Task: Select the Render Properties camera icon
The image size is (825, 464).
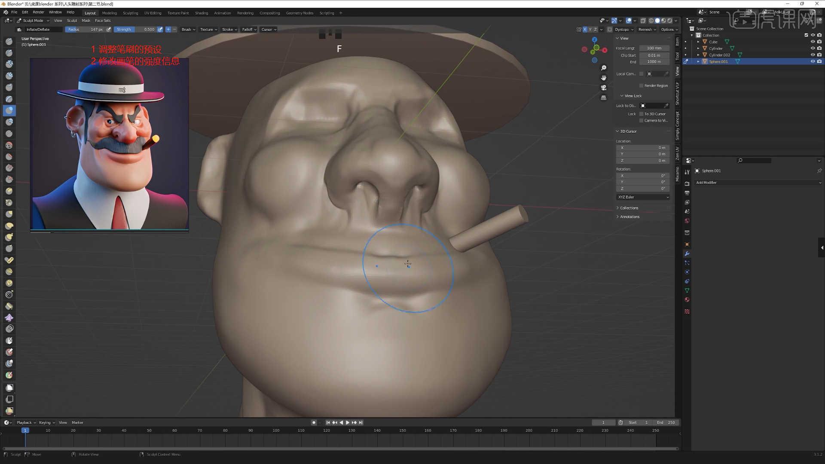Action: coord(687,184)
